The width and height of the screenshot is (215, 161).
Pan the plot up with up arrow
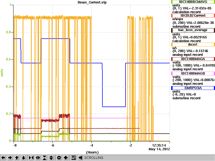point(17,158)
